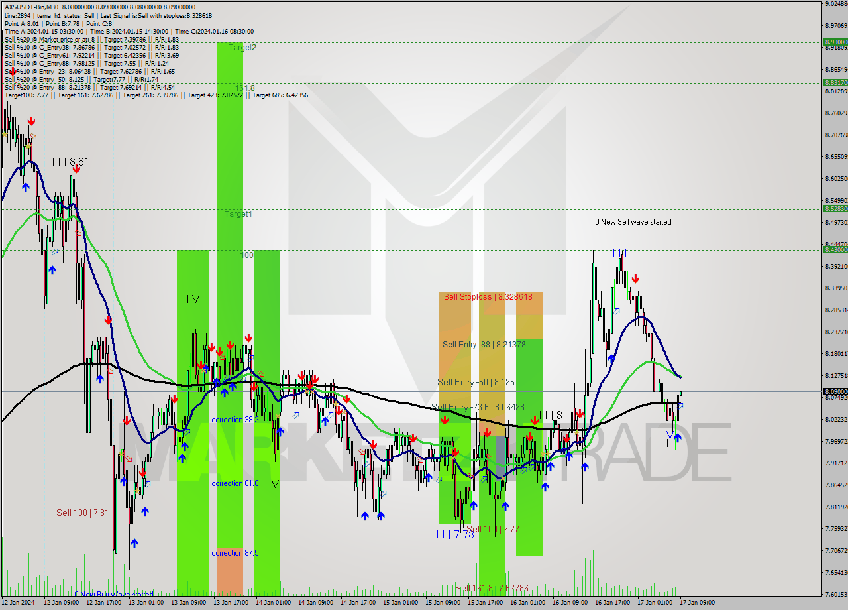Click the '15 Jan 01:00' time axis label
The height and width of the screenshot is (610, 848).
[401, 603]
